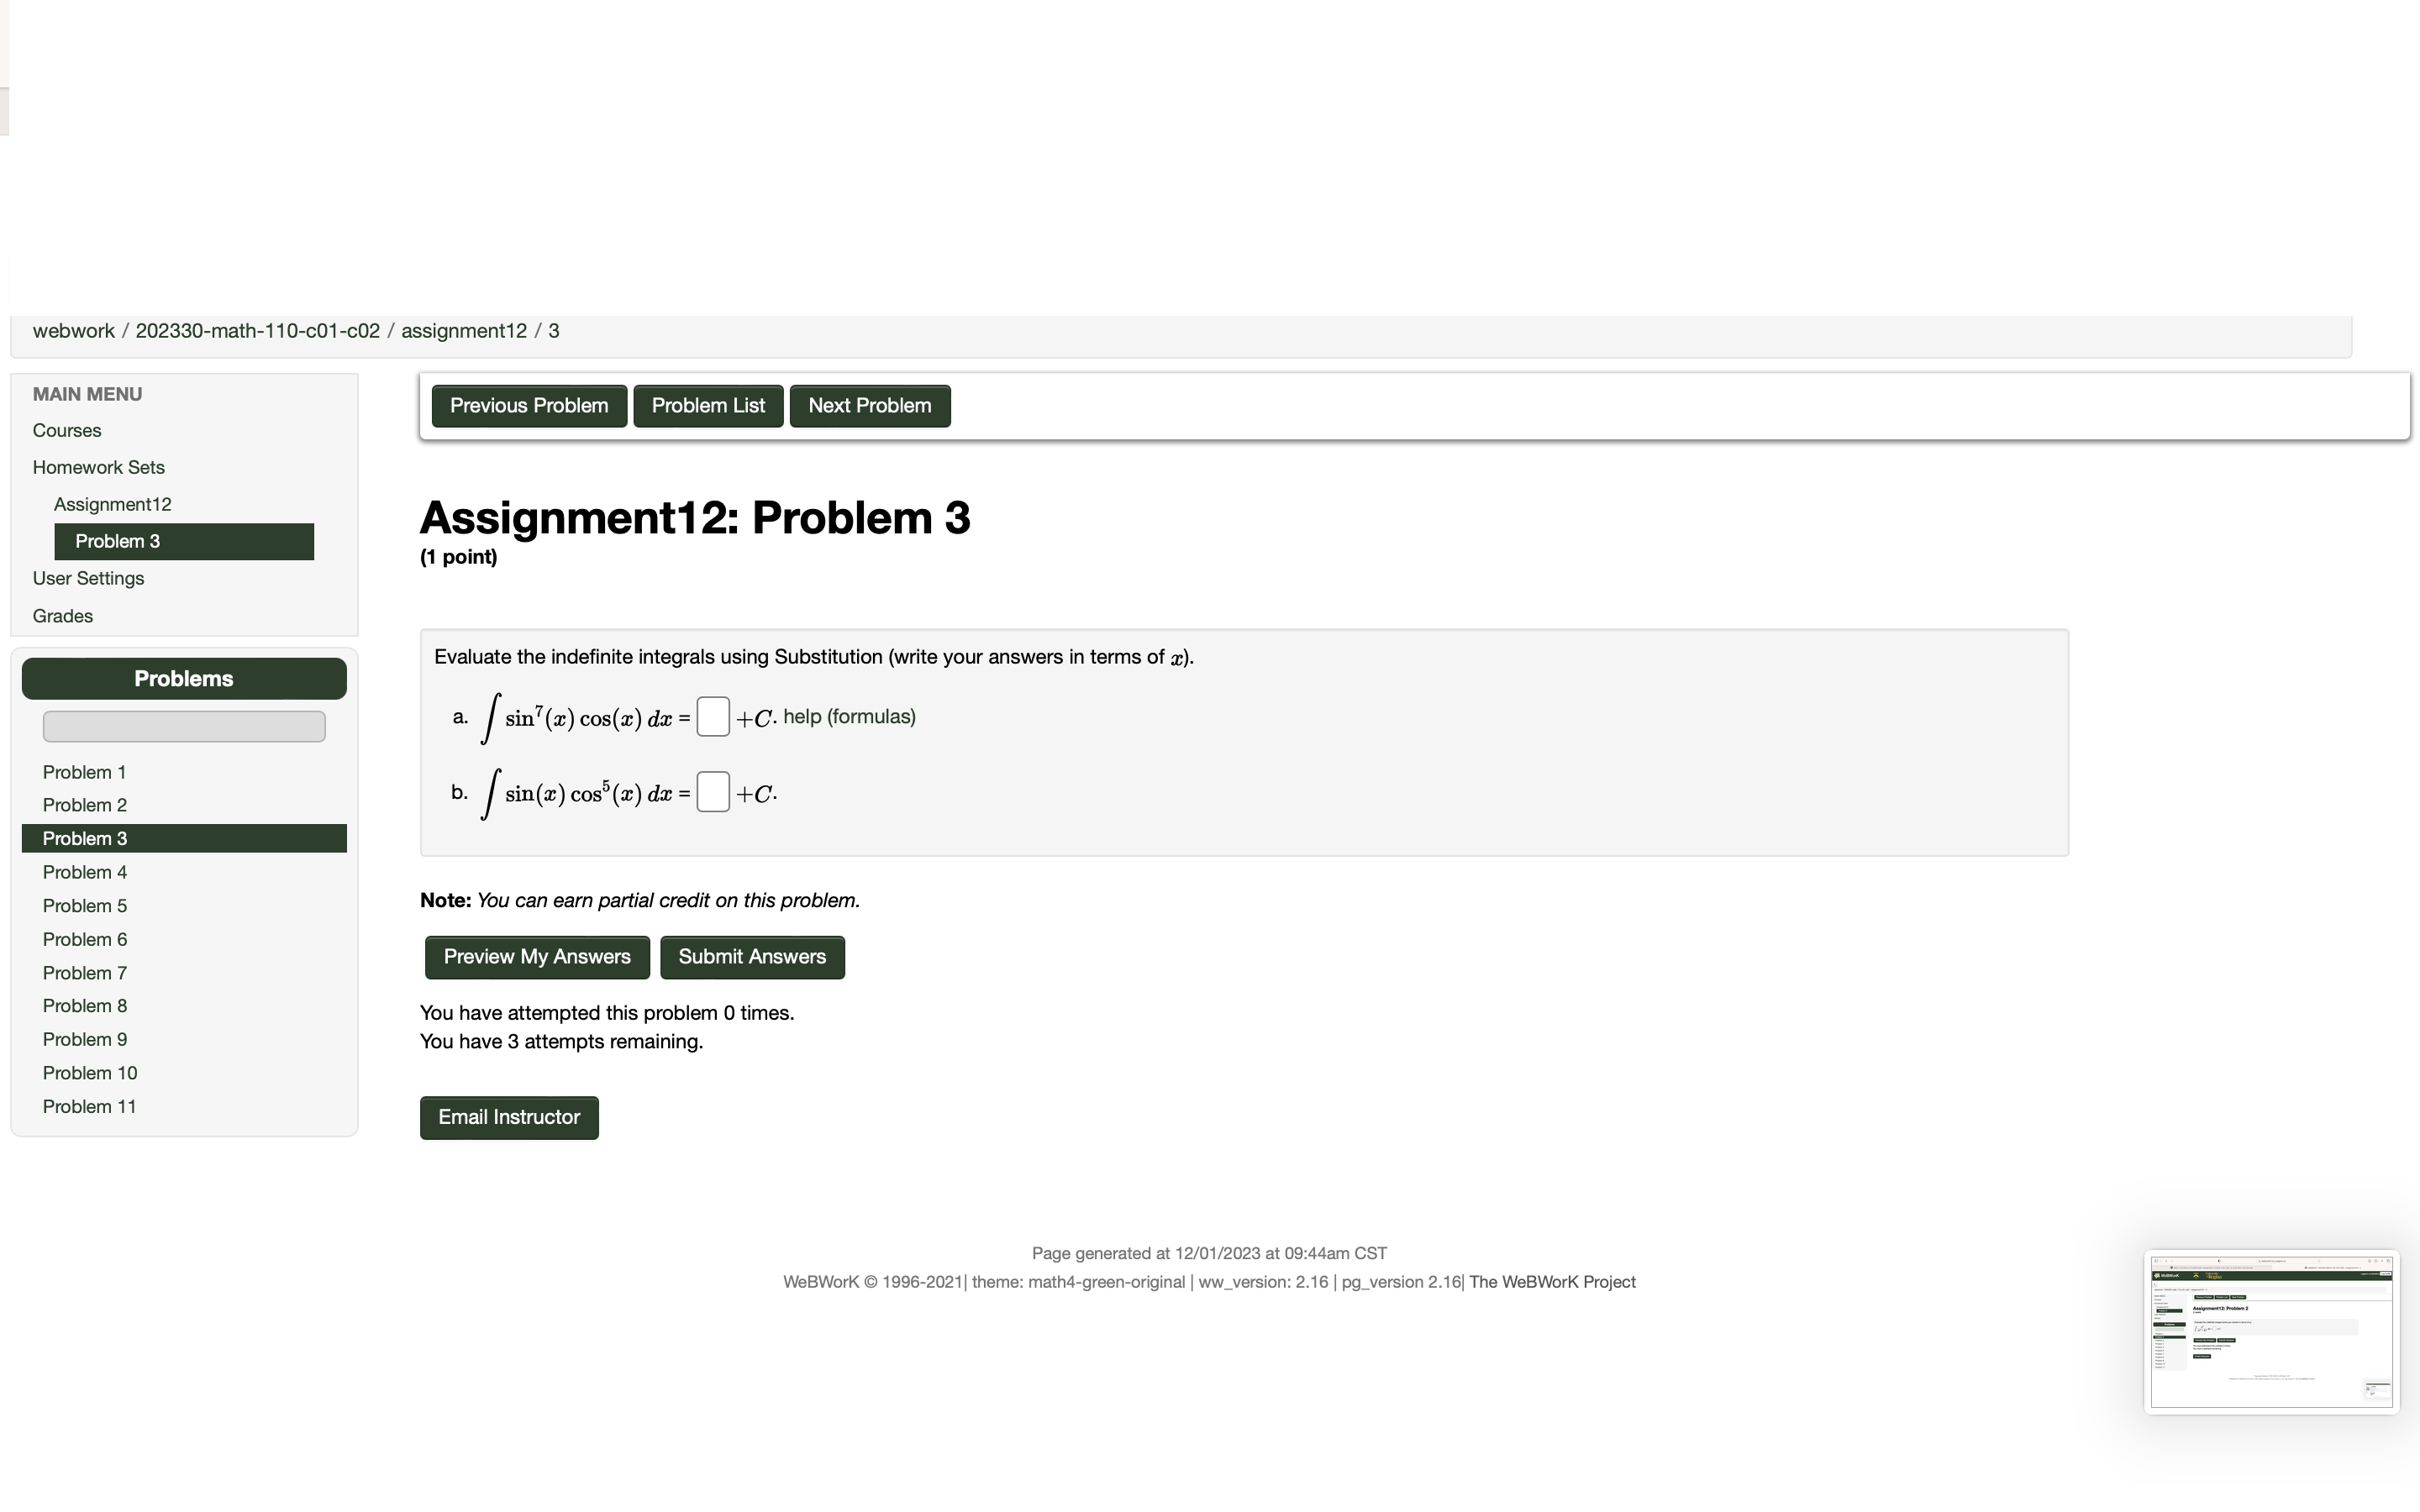
Task: Submit Answers for Problem 3
Action: (x=752, y=957)
